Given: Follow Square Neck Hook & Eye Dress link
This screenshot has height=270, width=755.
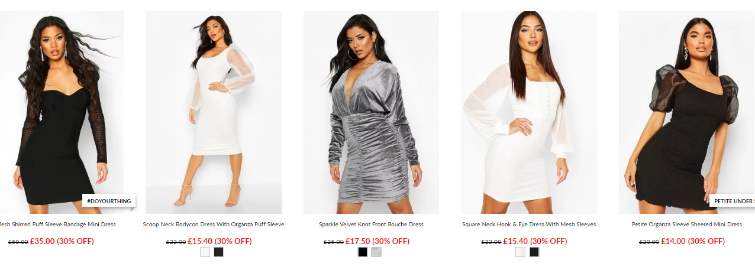Looking at the screenshot, I should point(529,225).
